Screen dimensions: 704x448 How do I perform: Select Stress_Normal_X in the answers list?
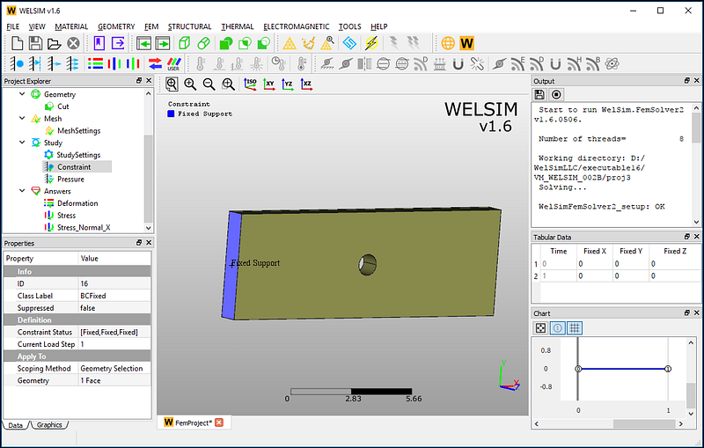click(84, 227)
